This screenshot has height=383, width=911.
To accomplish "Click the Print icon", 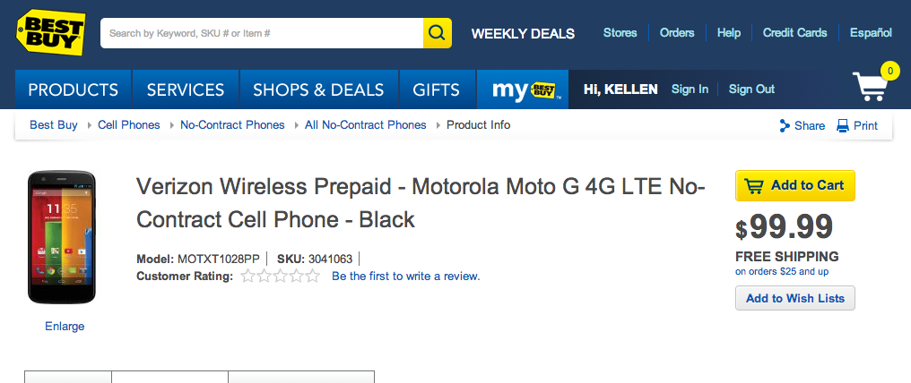I will pos(843,126).
